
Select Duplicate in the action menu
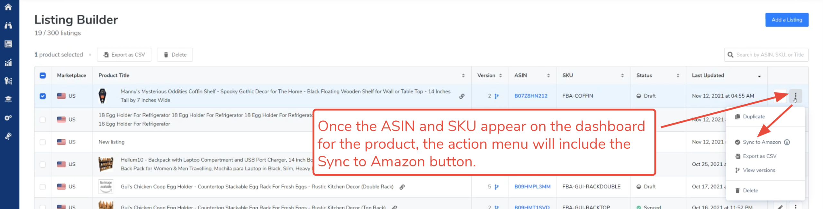(x=754, y=117)
